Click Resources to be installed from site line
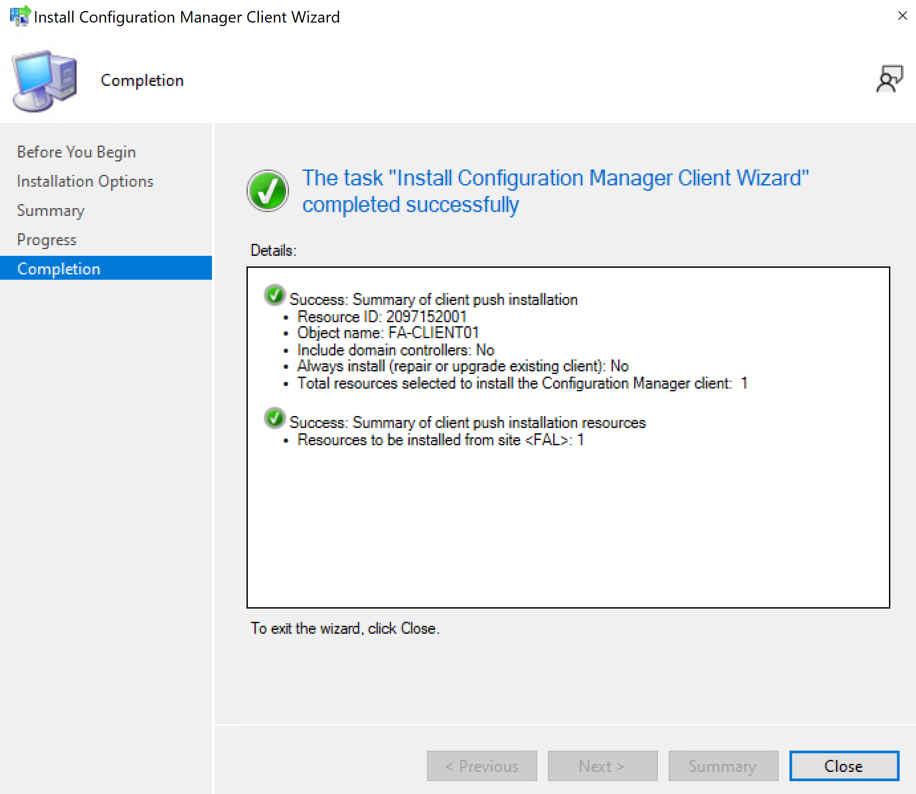The height and width of the screenshot is (794, 916). pyautogui.click(x=440, y=440)
